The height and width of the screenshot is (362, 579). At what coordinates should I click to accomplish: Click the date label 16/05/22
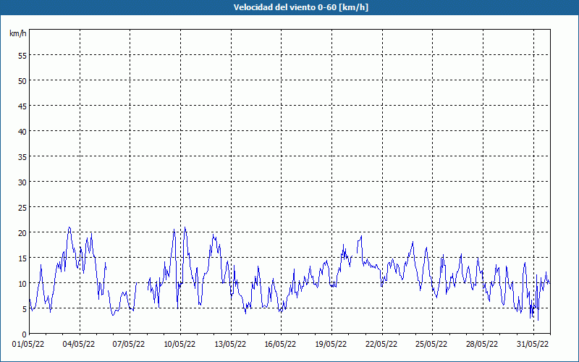point(280,345)
